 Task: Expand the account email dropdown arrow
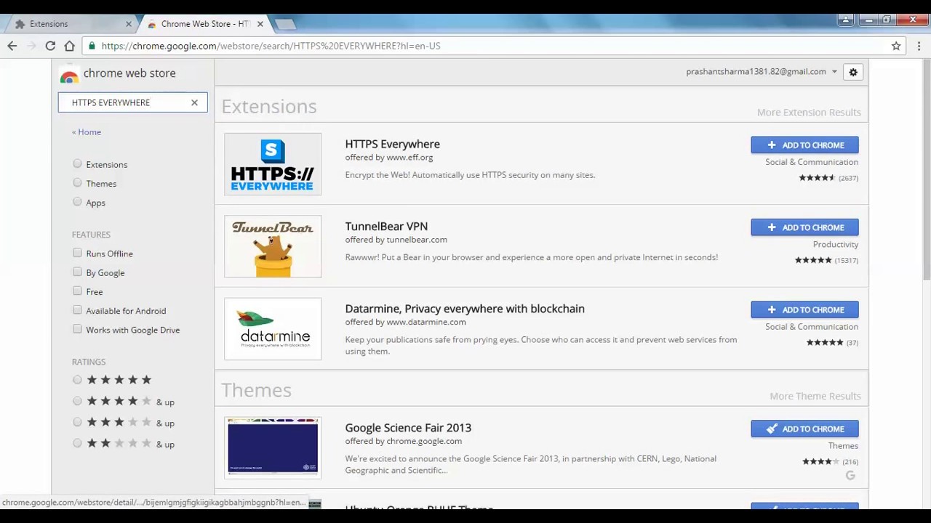click(x=834, y=72)
